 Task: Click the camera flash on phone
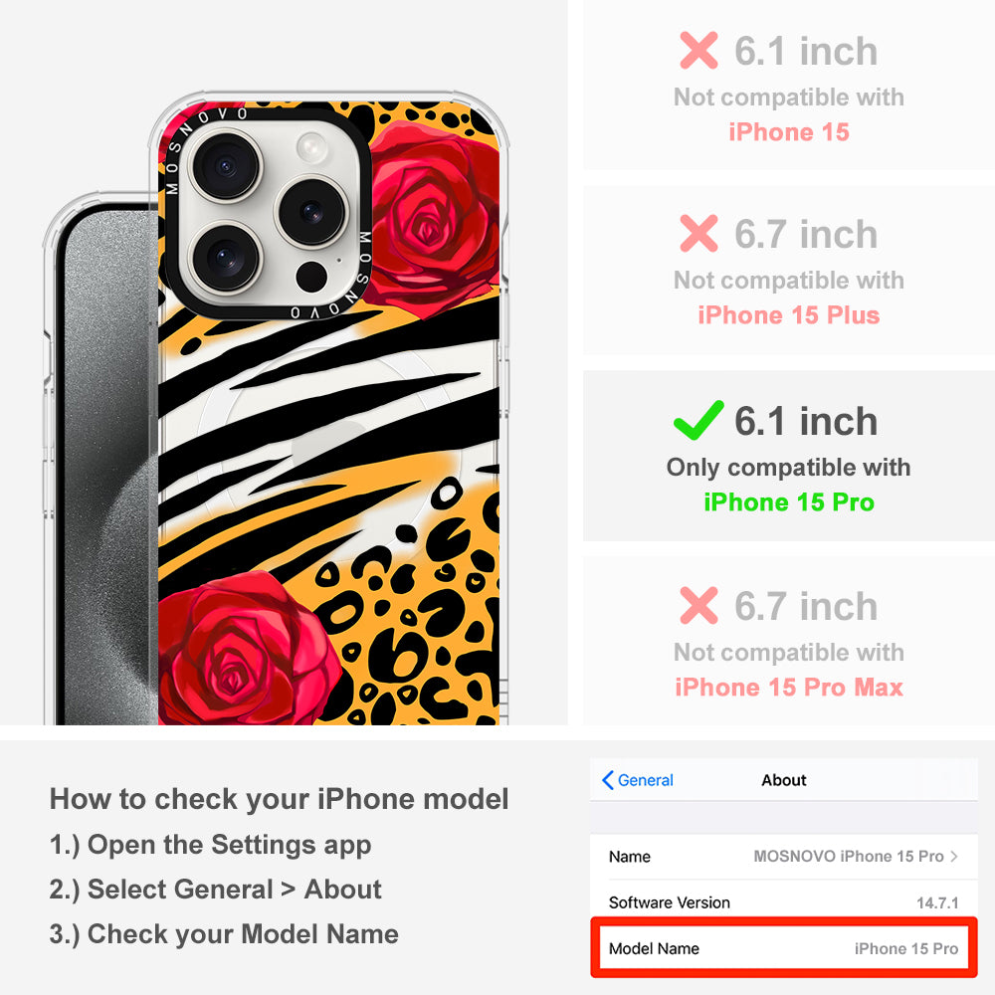pyautogui.click(x=311, y=147)
